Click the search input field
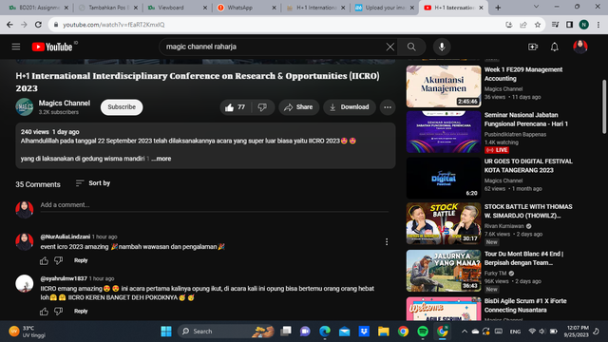This screenshot has width=608, height=342. [274, 47]
